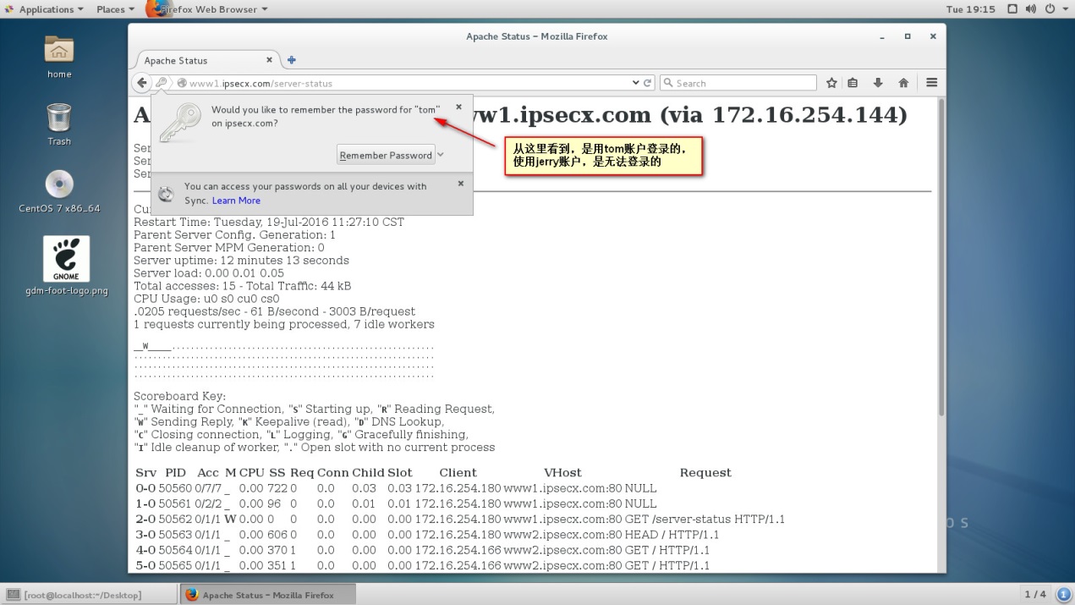Screen dimensions: 1075x605
Task: Click the Remember Password button
Action: tap(386, 155)
